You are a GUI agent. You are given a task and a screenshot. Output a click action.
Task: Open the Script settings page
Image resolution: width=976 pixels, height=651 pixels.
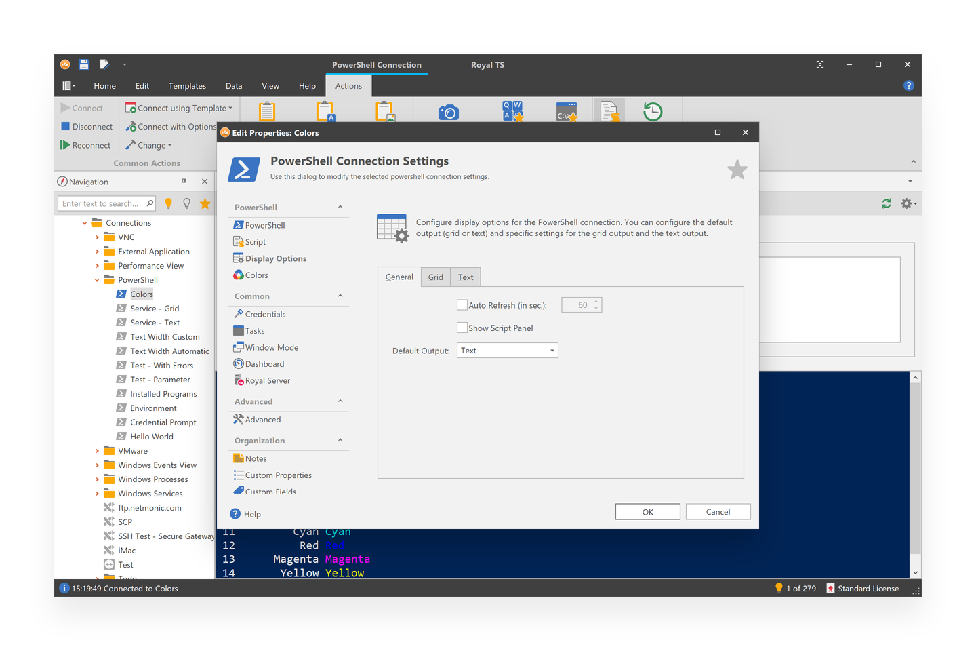pyautogui.click(x=253, y=241)
